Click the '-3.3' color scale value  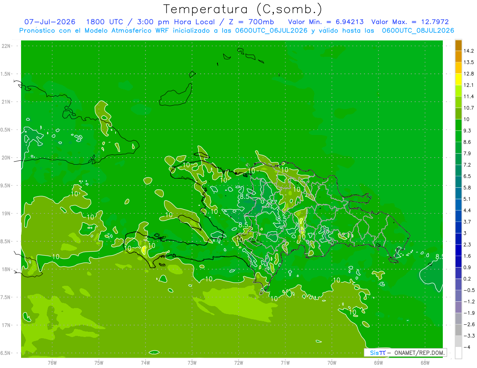pos(469,336)
